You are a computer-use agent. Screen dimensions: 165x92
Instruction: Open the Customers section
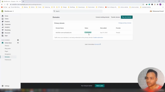click(7, 25)
